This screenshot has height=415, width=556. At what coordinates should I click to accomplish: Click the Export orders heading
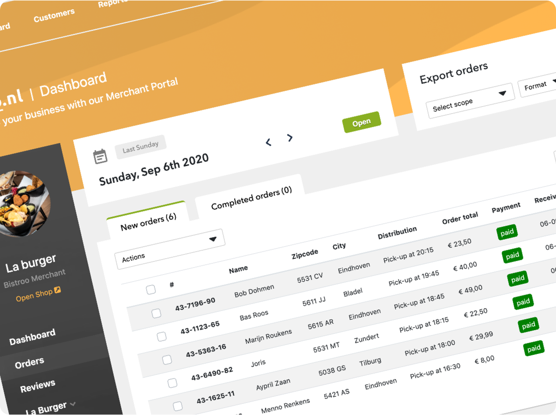point(453,73)
